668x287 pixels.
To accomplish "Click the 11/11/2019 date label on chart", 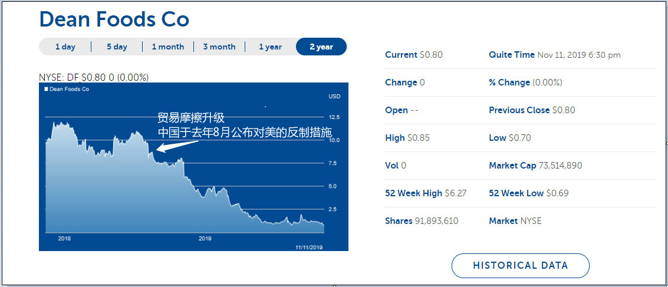I will coord(310,247).
